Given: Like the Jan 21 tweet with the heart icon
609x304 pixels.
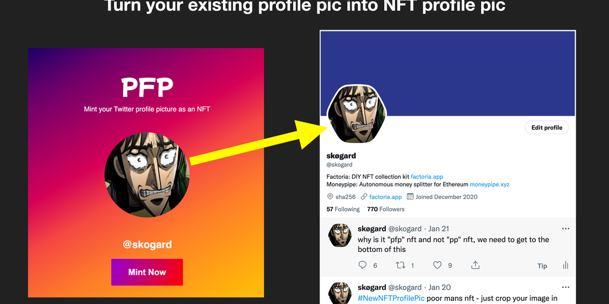Looking at the screenshot, I should pyautogui.click(x=437, y=265).
